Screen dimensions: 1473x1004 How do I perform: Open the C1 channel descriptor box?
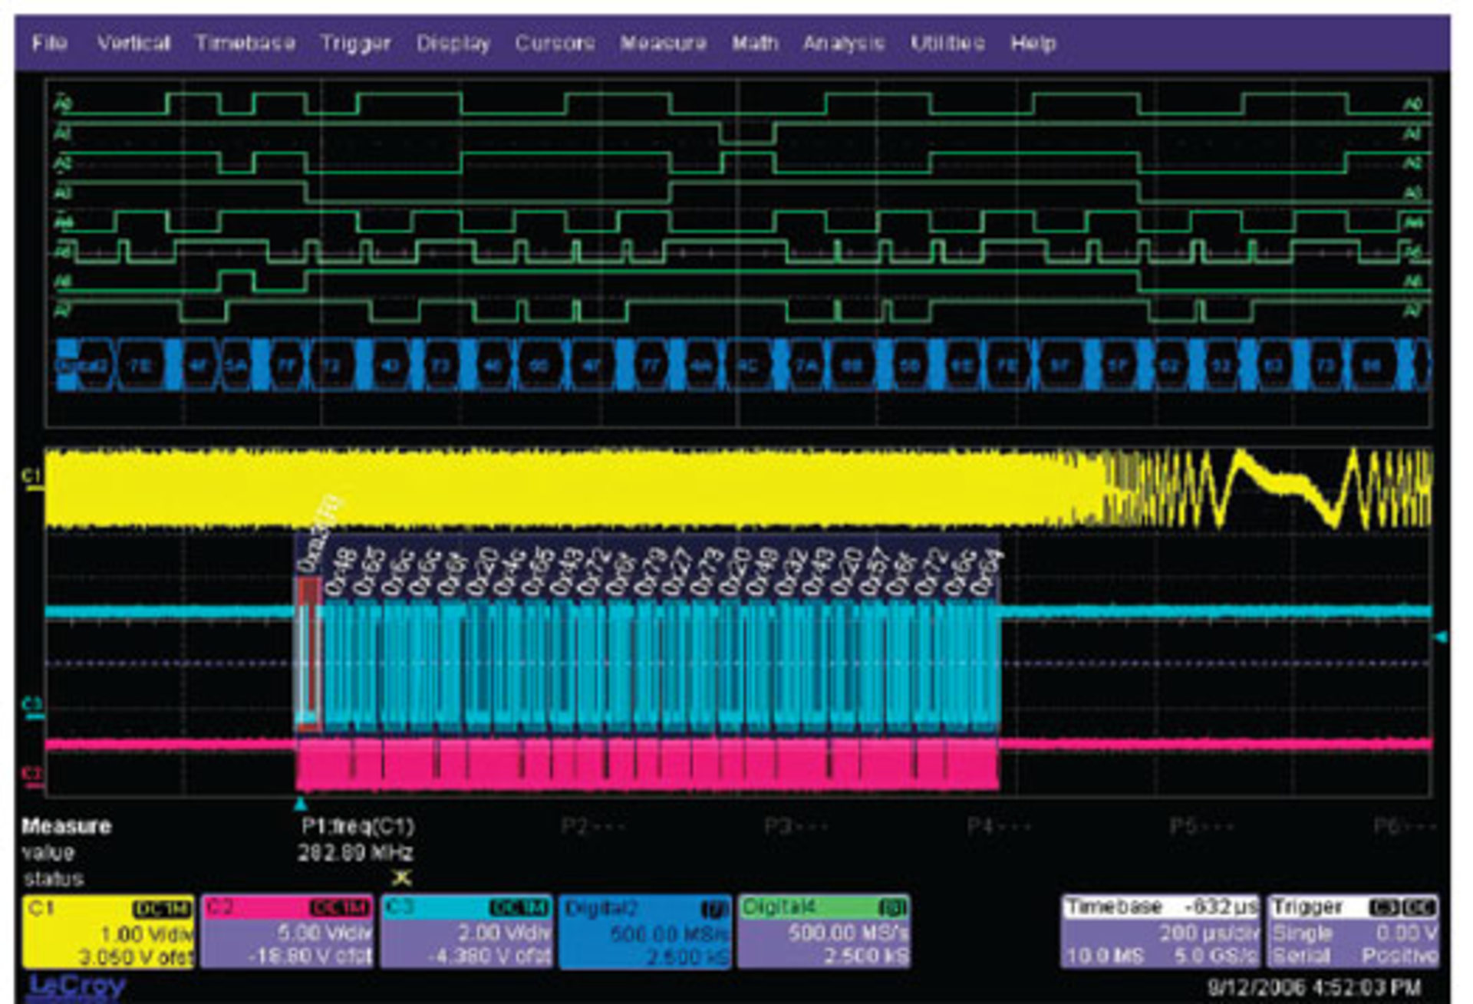108,931
